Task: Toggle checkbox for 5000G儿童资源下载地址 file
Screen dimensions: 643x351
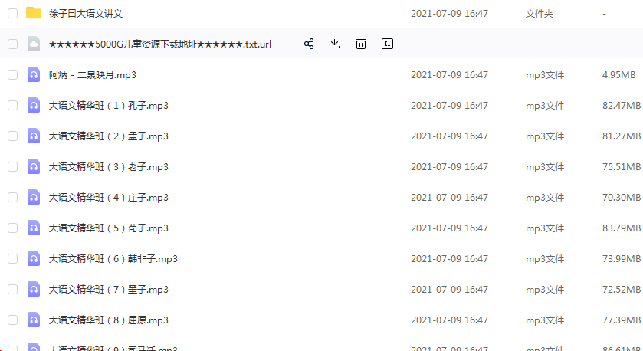Action: (13, 44)
